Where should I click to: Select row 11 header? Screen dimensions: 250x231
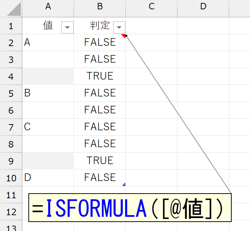(11, 195)
